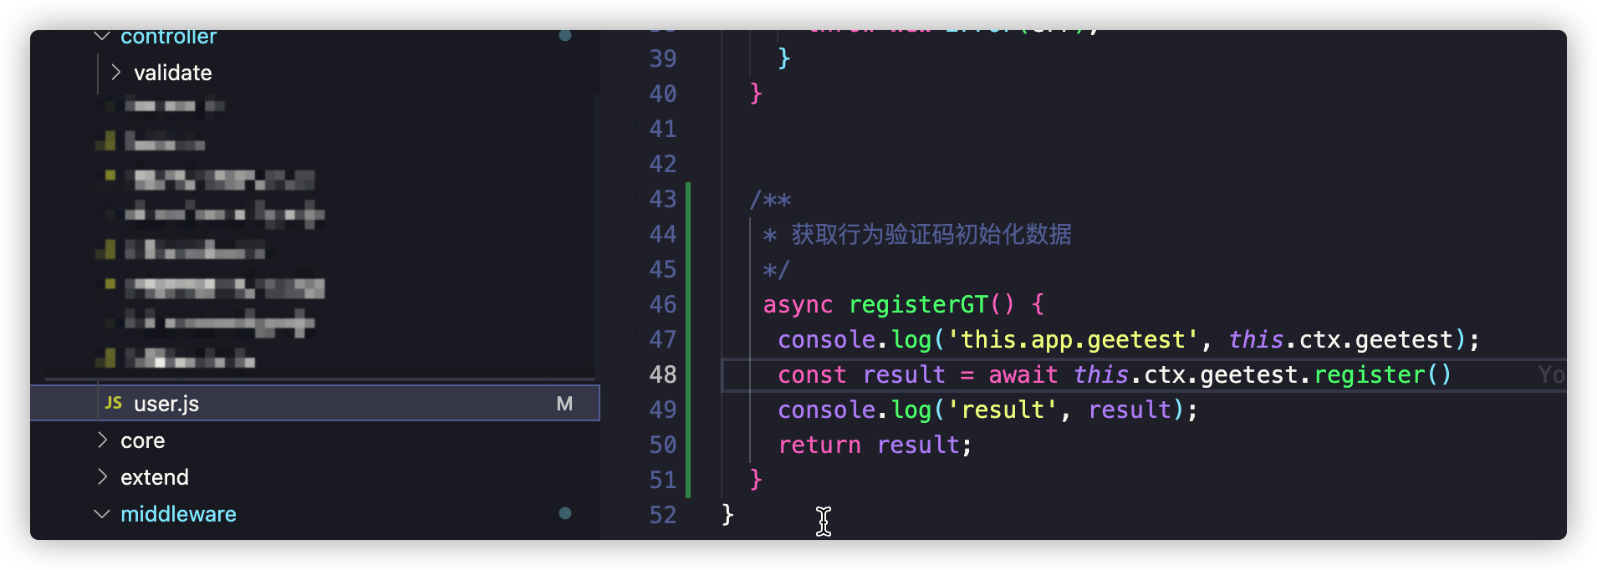Image resolution: width=1597 pixels, height=570 pixels.
Task: Click line number 46
Action: [x=663, y=304]
